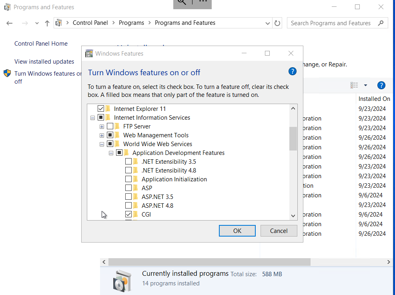Click the Control Panel icon in address bar

[59, 23]
